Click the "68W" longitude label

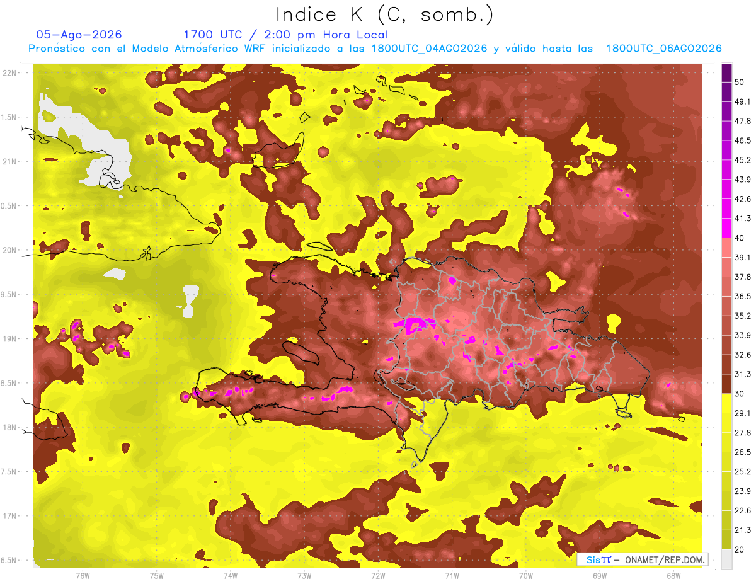point(673,576)
